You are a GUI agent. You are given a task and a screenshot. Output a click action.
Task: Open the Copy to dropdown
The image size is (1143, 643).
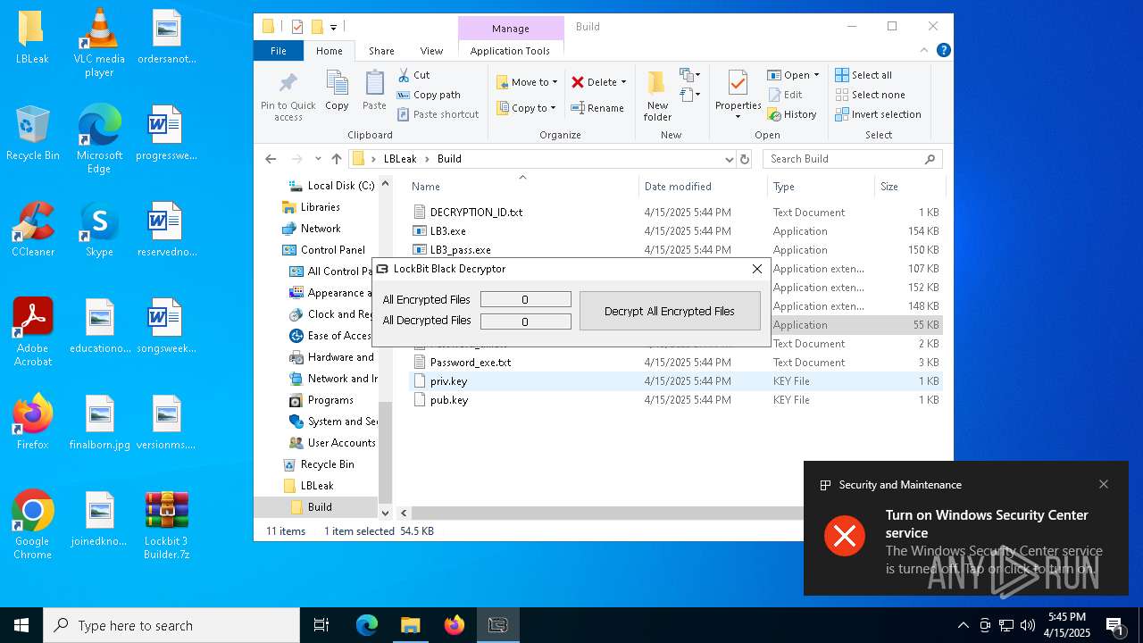pos(527,108)
